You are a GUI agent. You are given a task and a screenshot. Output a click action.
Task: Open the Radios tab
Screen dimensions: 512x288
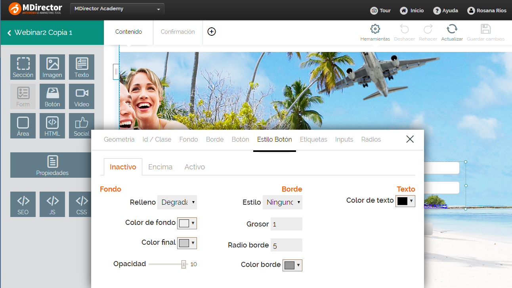pyautogui.click(x=371, y=139)
